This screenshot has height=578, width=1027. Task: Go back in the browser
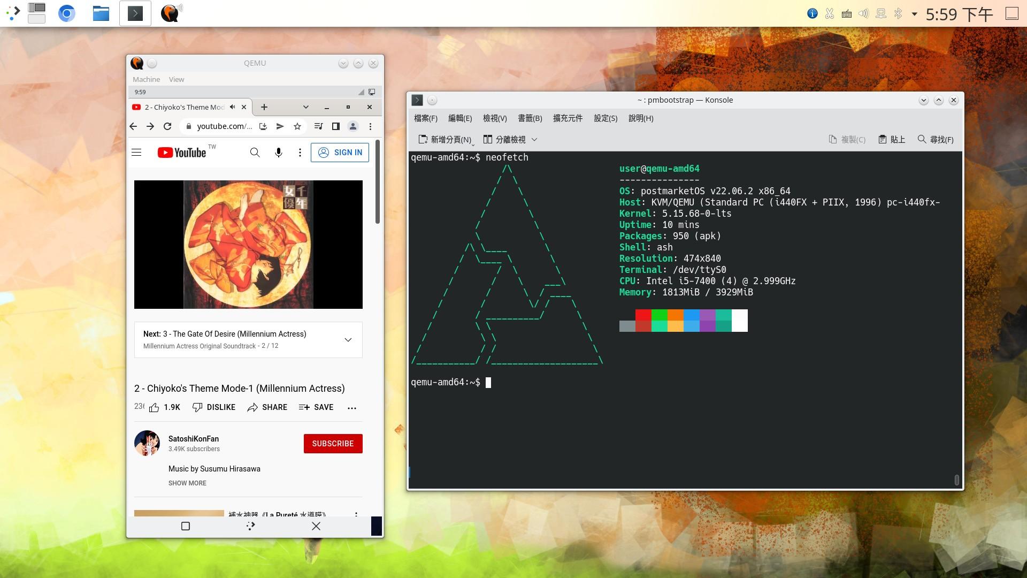133,126
